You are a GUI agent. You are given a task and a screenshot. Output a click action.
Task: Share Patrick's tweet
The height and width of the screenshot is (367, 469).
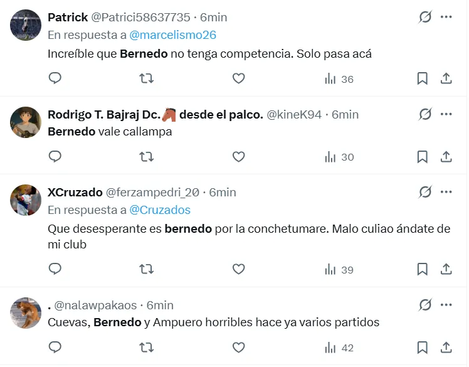point(446,78)
